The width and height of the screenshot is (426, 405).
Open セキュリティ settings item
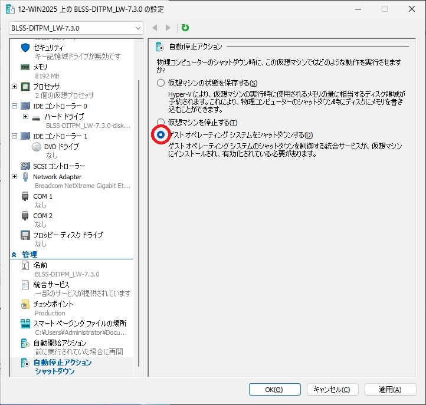tap(48, 48)
